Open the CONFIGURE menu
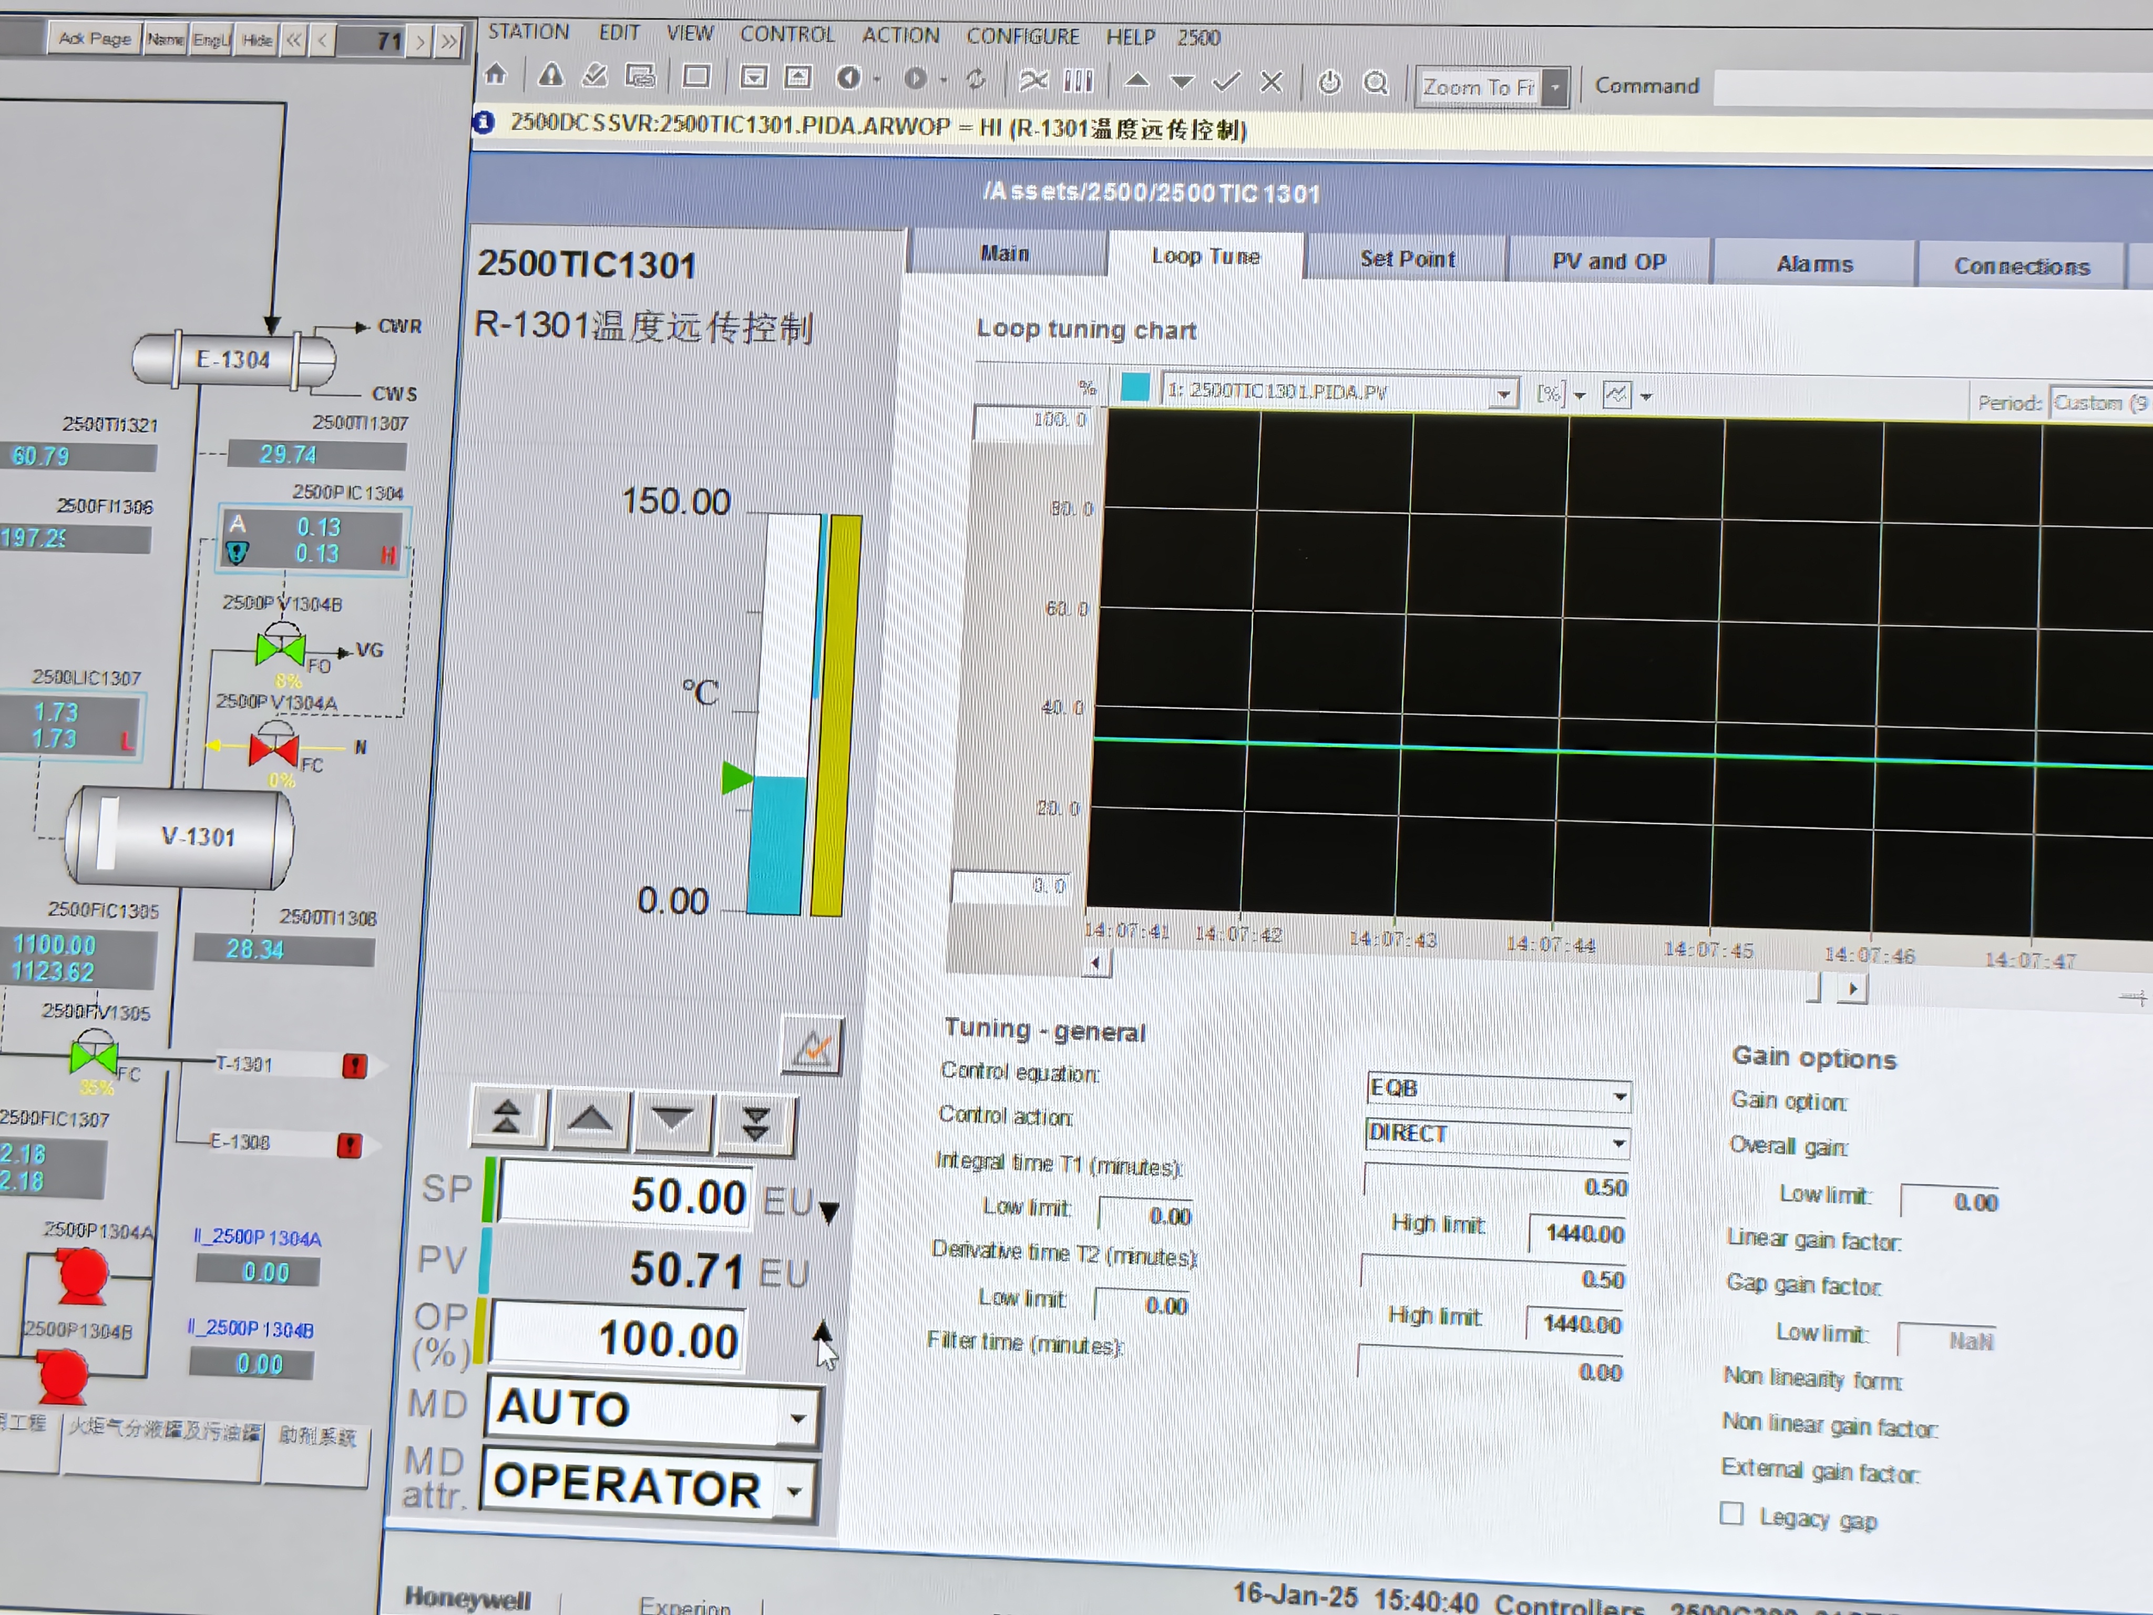The height and width of the screenshot is (1615, 2153). (x=1022, y=36)
